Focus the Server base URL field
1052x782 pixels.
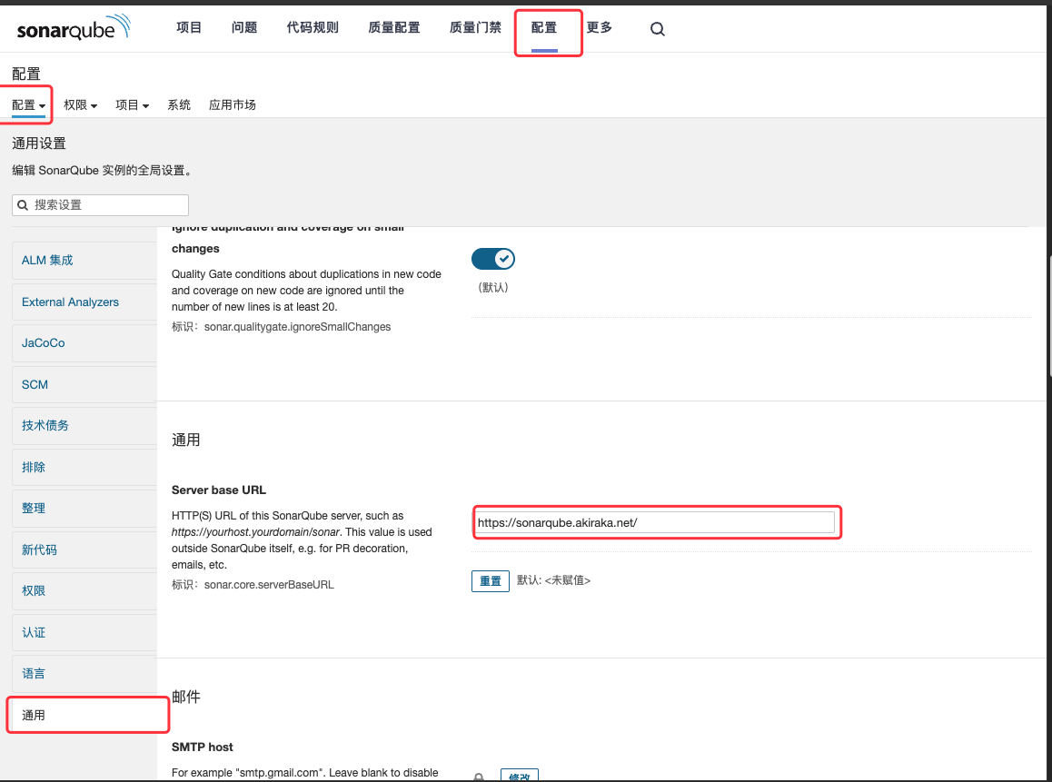654,522
